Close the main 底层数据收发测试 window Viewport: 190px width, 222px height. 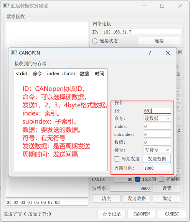point(180,6)
